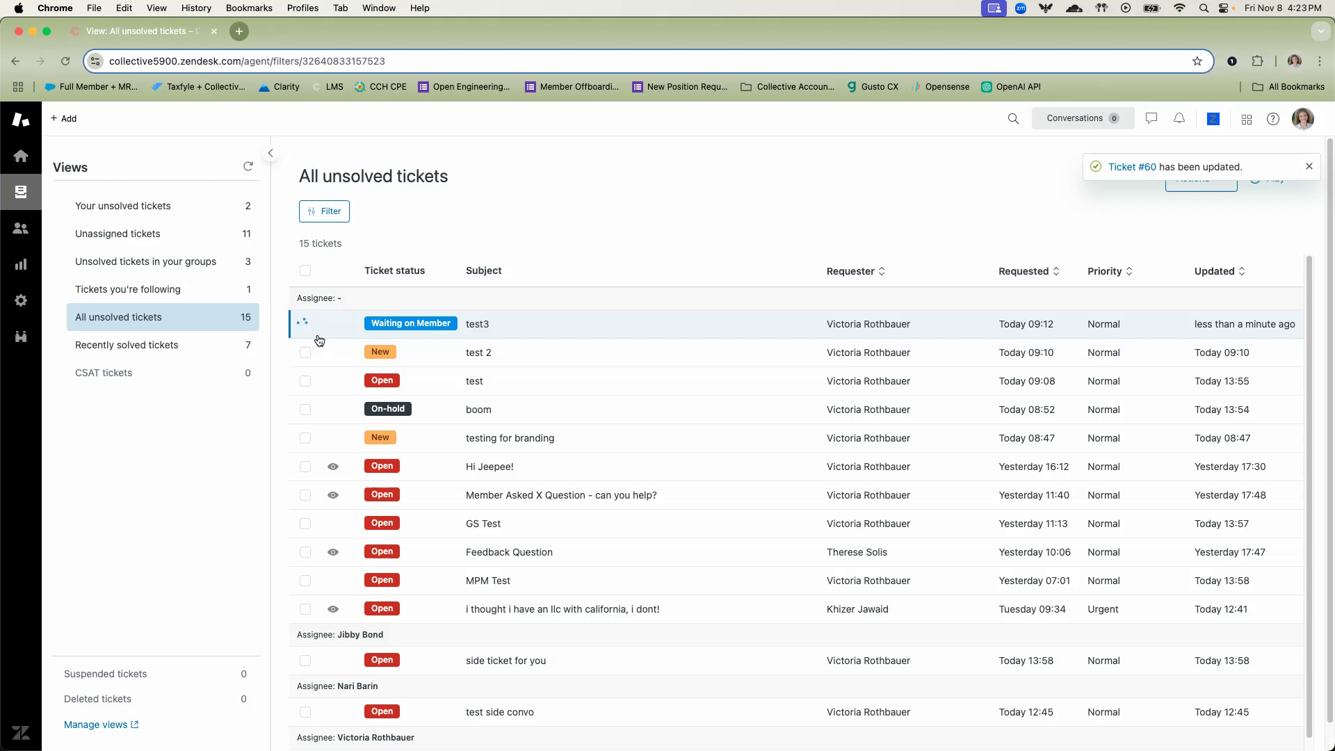The width and height of the screenshot is (1335, 751).
Task: Click the Filter button
Action: click(x=324, y=211)
